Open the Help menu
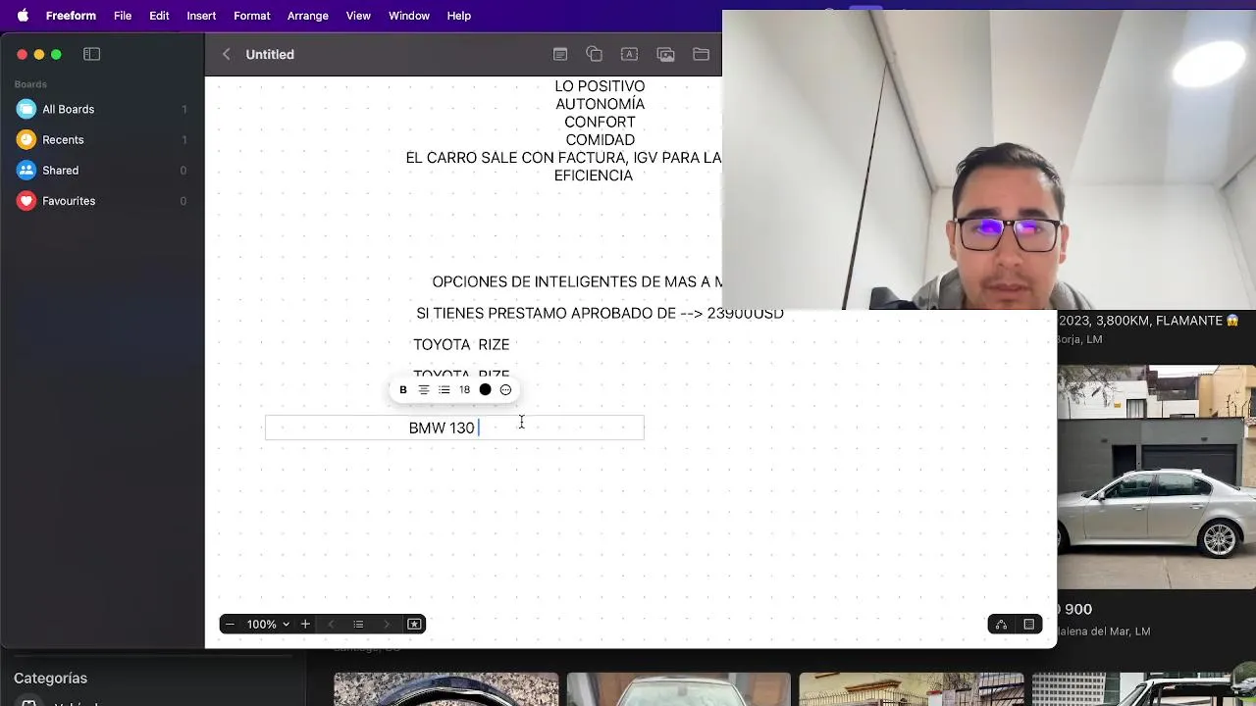The image size is (1256, 706). pos(458,16)
